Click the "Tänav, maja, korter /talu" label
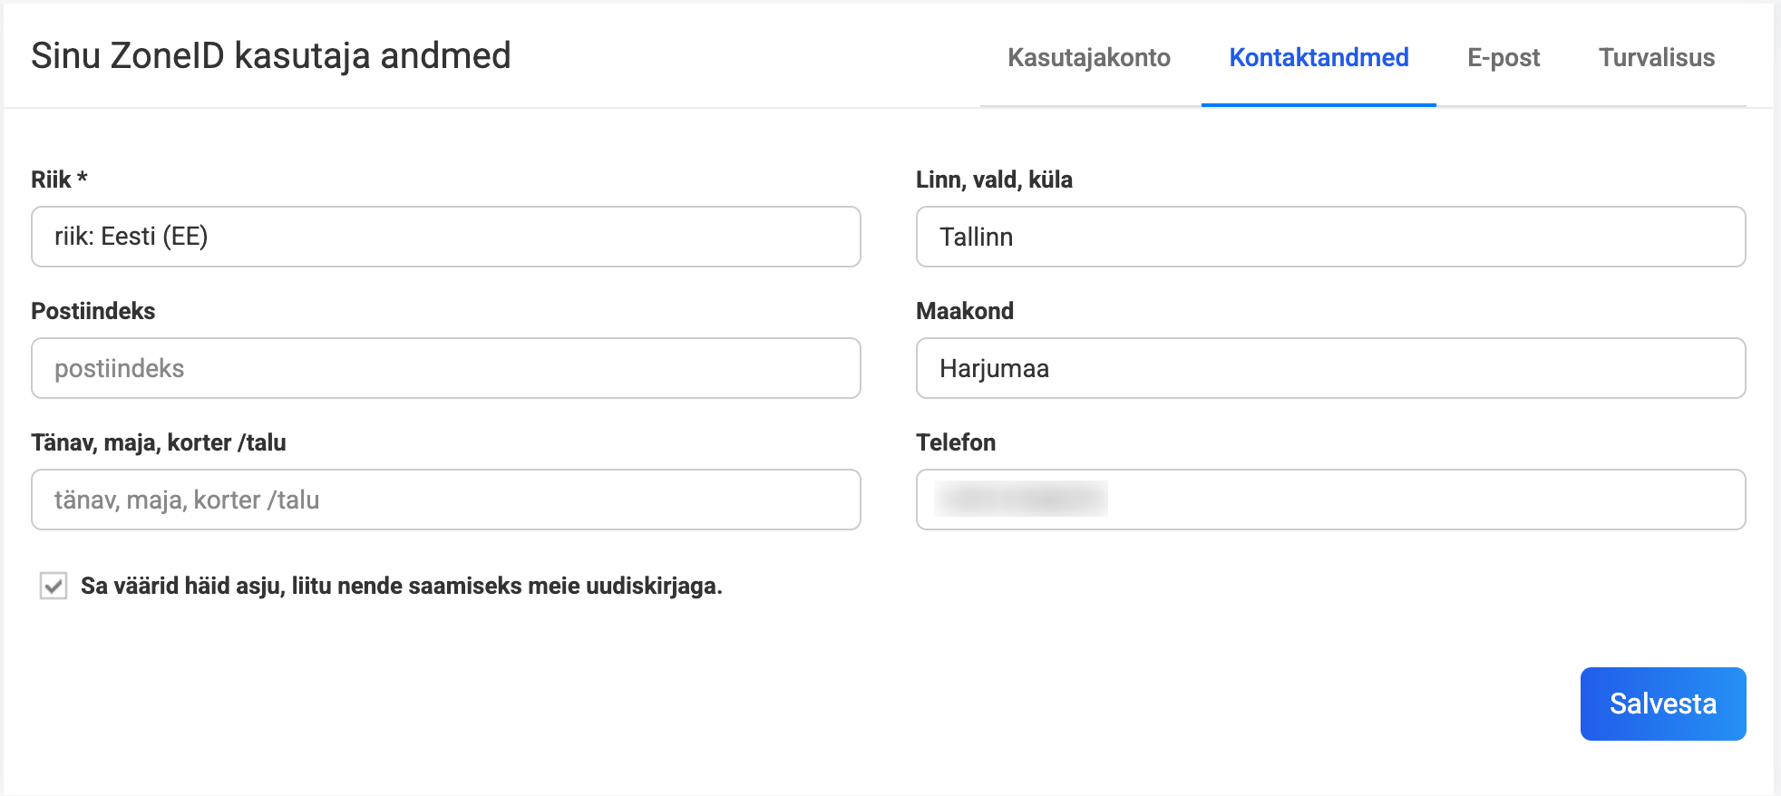This screenshot has width=1781, height=796. pyautogui.click(x=158, y=442)
